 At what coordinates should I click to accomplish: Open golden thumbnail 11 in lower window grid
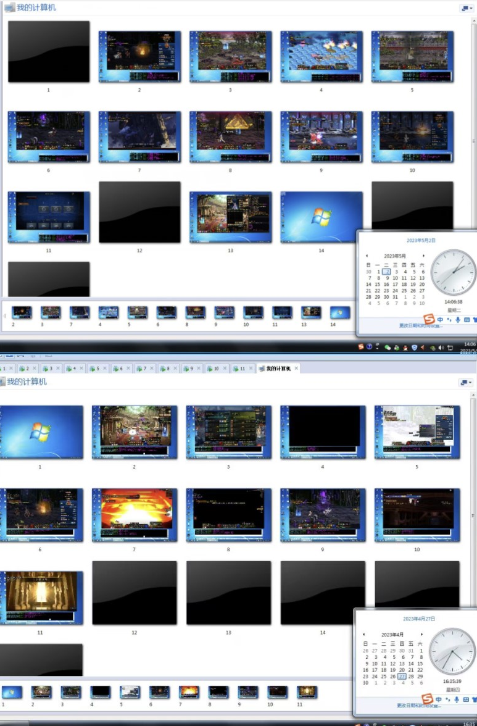(x=41, y=598)
